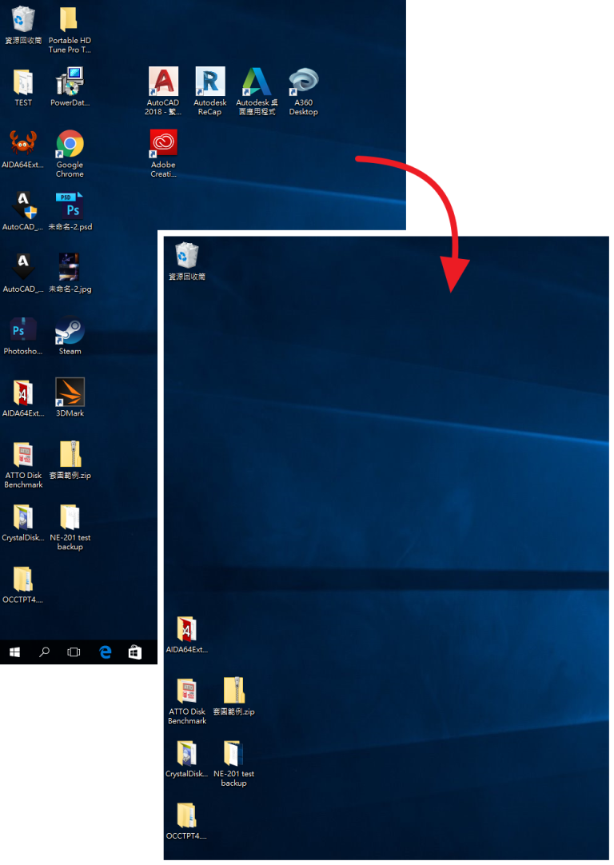614x865 pixels.
Task: Open the Autodesk desktop app shortcut
Action: tap(257, 82)
